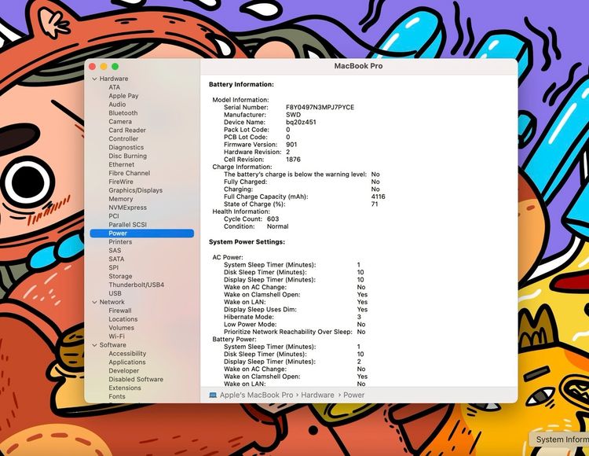The height and width of the screenshot is (456, 589).
Task: Open SPI in the Hardware list
Action: tap(113, 267)
